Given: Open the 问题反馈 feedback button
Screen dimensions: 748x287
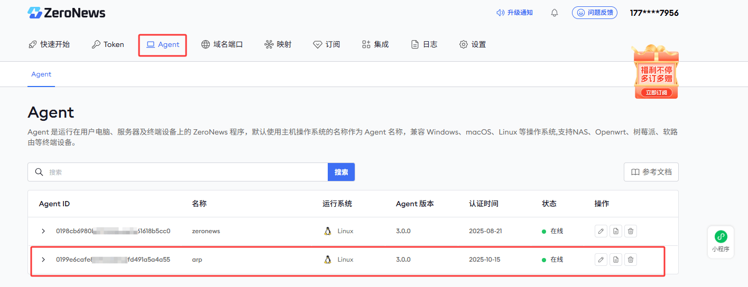Looking at the screenshot, I should coord(595,13).
